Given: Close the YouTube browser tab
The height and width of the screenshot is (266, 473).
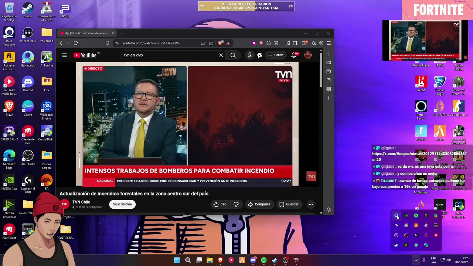Looking at the screenshot, I should click(x=113, y=33).
